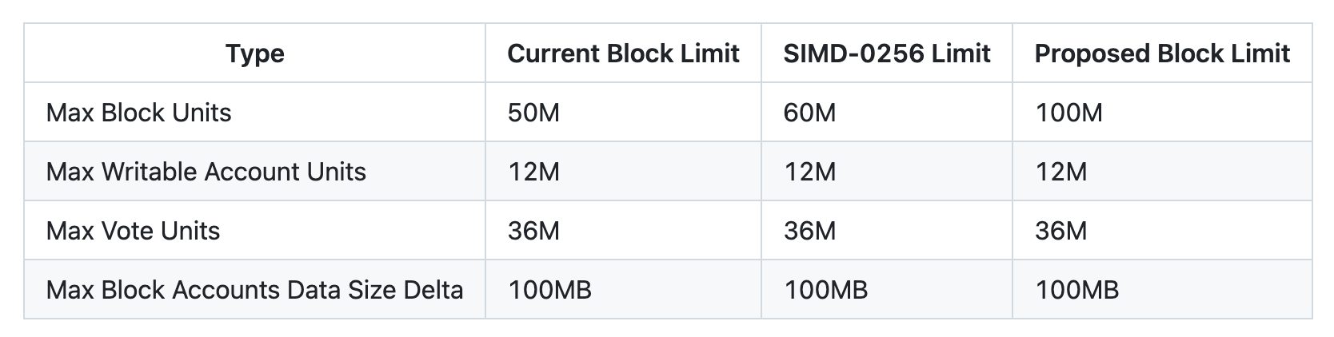The height and width of the screenshot is (337, 1334).
Task: Click the Max Vote Units row label
Action: coord(134,231)
